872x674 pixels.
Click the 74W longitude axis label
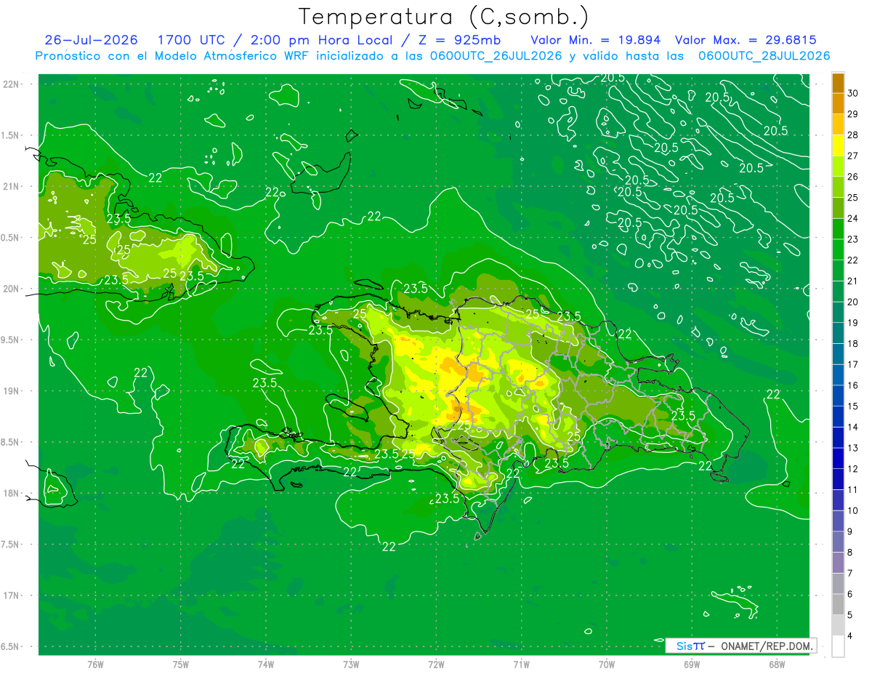[x=266, y=664]
